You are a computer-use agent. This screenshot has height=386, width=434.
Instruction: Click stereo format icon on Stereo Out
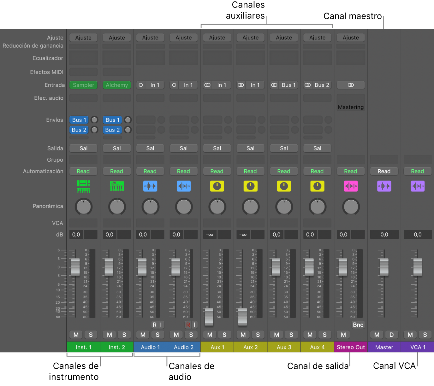click(351, 85)
